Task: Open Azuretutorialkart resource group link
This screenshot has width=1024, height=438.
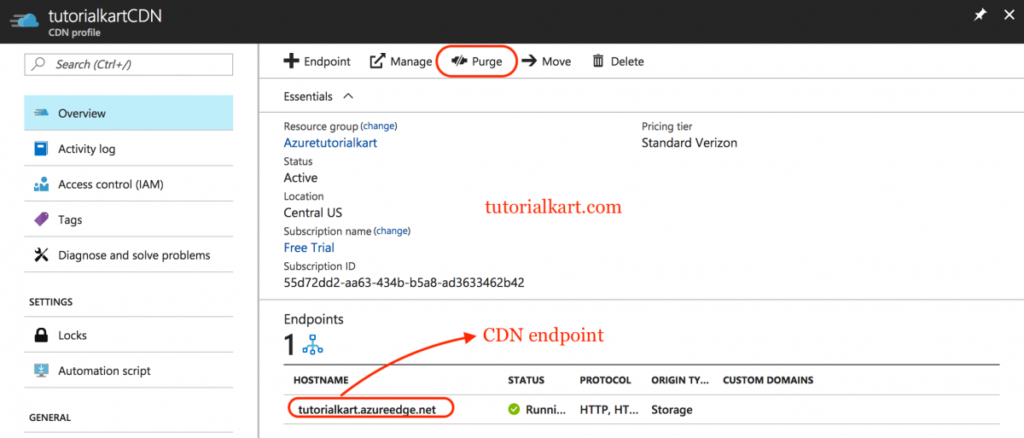Action: click(330, 143)
